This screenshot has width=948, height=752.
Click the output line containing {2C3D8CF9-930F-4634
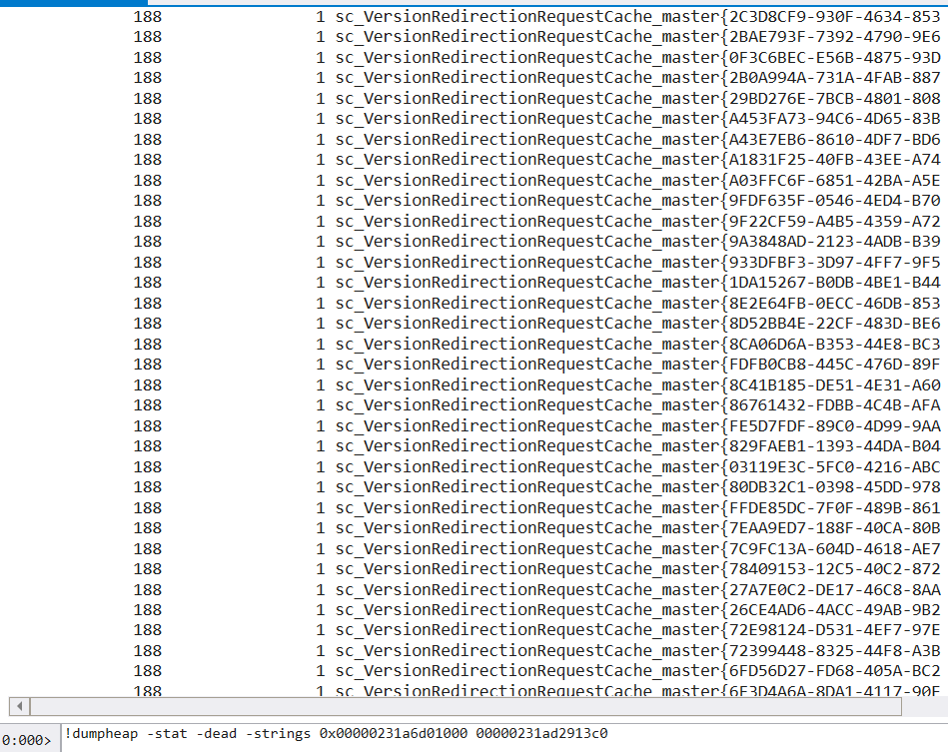637,16
